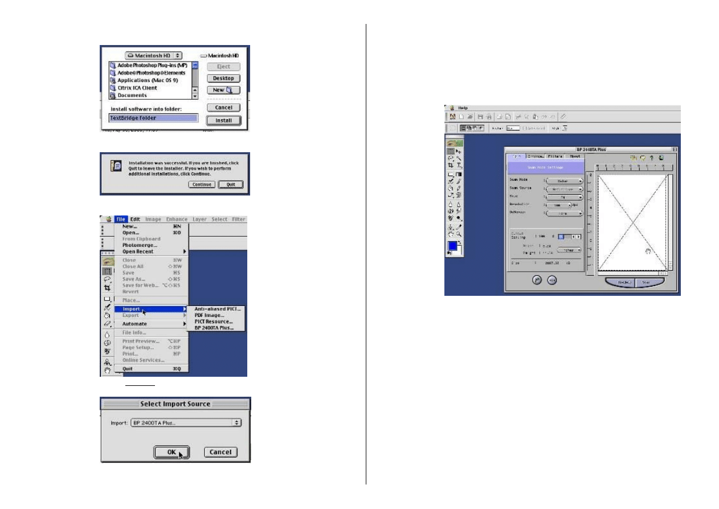Click the New folder icon button
719x509 pixels.
pos(224,89)
